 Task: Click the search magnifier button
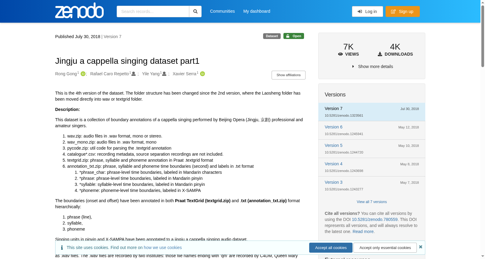point(195,11)
